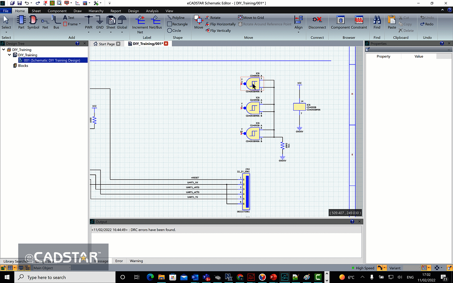The image size is (453, 283).
Task: Select the Part tool in the ribbon
Action: [x=21, y=22]
